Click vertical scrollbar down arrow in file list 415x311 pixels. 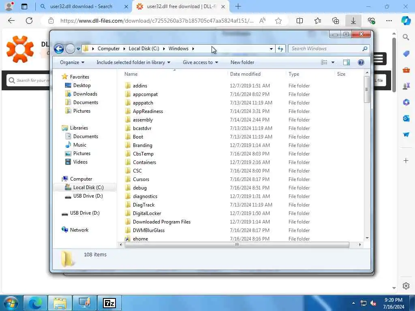click(x=367, y=238)
